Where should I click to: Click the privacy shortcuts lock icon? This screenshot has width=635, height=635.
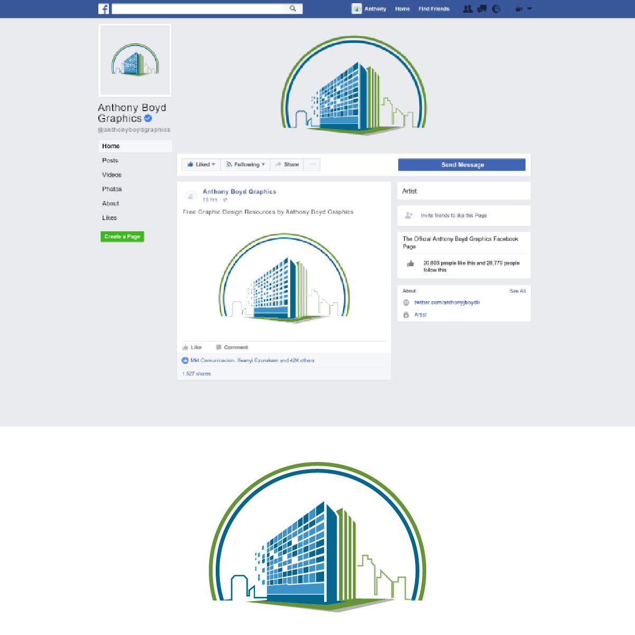[519, 9]
